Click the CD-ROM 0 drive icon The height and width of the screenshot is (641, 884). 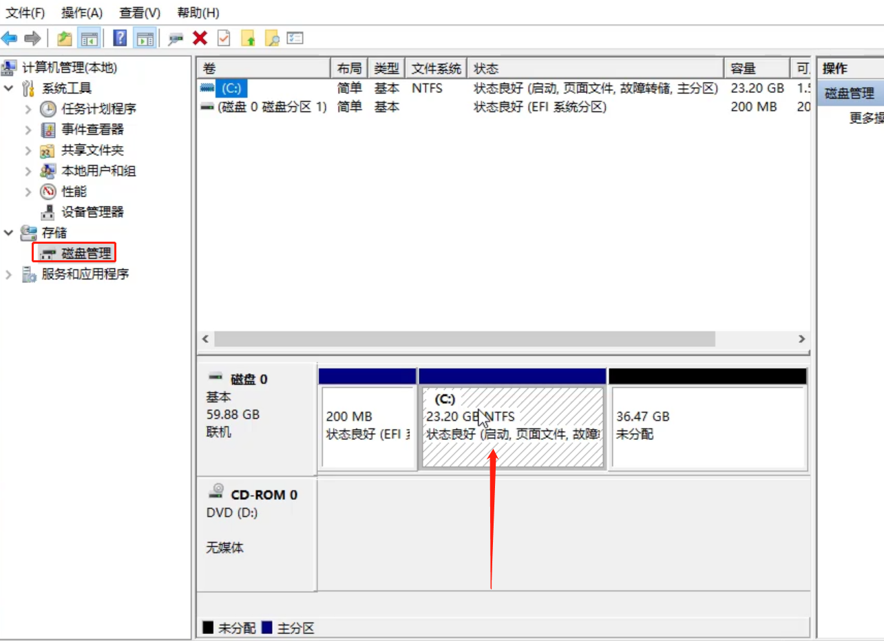point(218,491)
